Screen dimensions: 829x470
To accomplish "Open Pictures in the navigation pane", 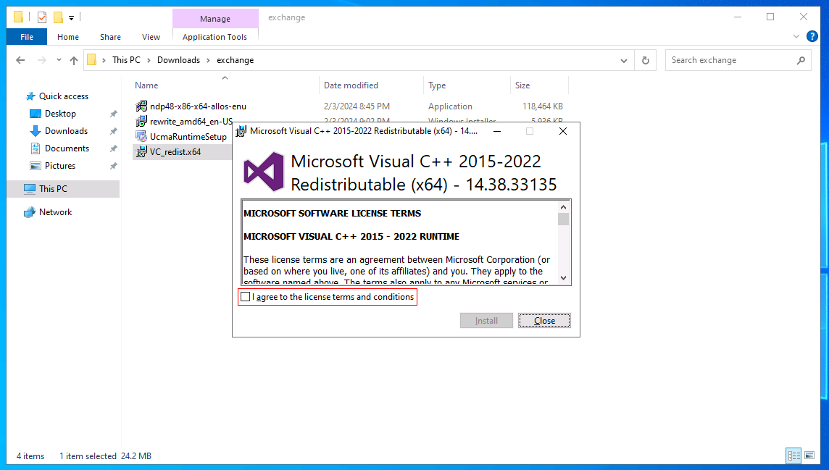I will click(x=59, y=166).
